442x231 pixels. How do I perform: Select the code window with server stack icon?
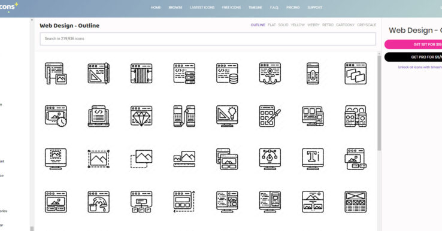[184, 74]
